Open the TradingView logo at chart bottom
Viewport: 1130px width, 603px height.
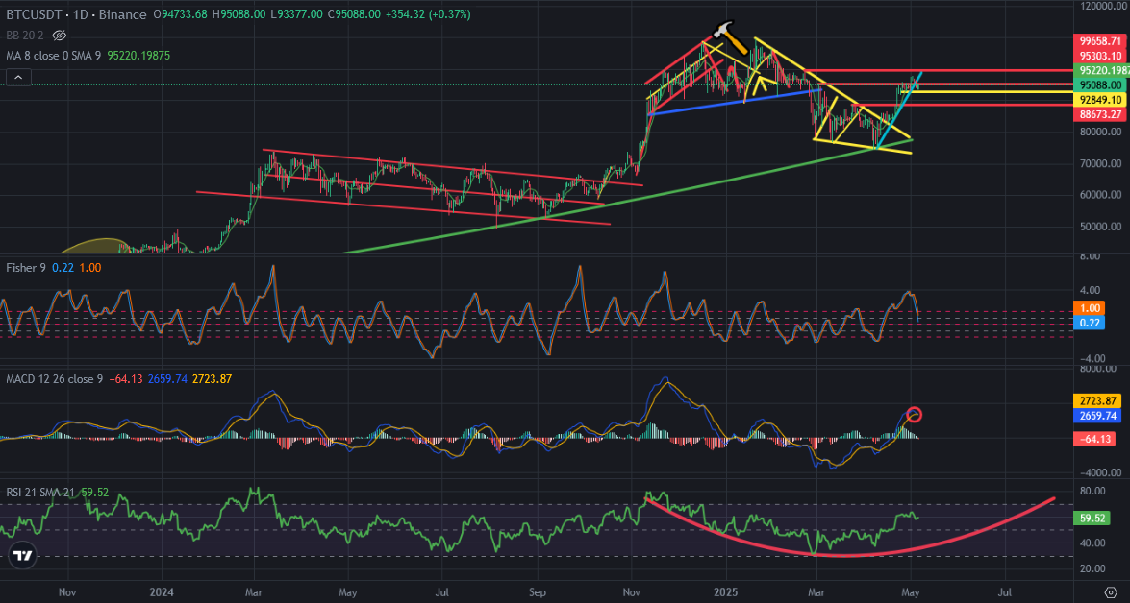(22, 556)
